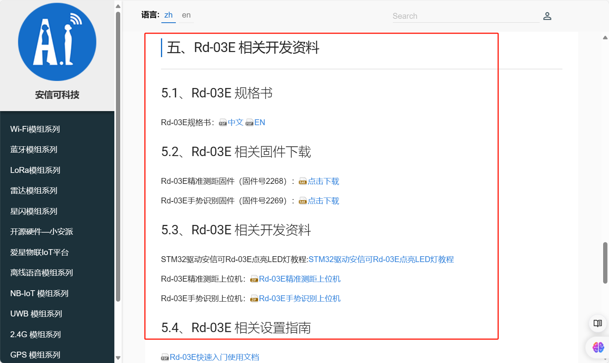Screen dimensions: 609x363
Task: Switch language to en
Action: 186,15
